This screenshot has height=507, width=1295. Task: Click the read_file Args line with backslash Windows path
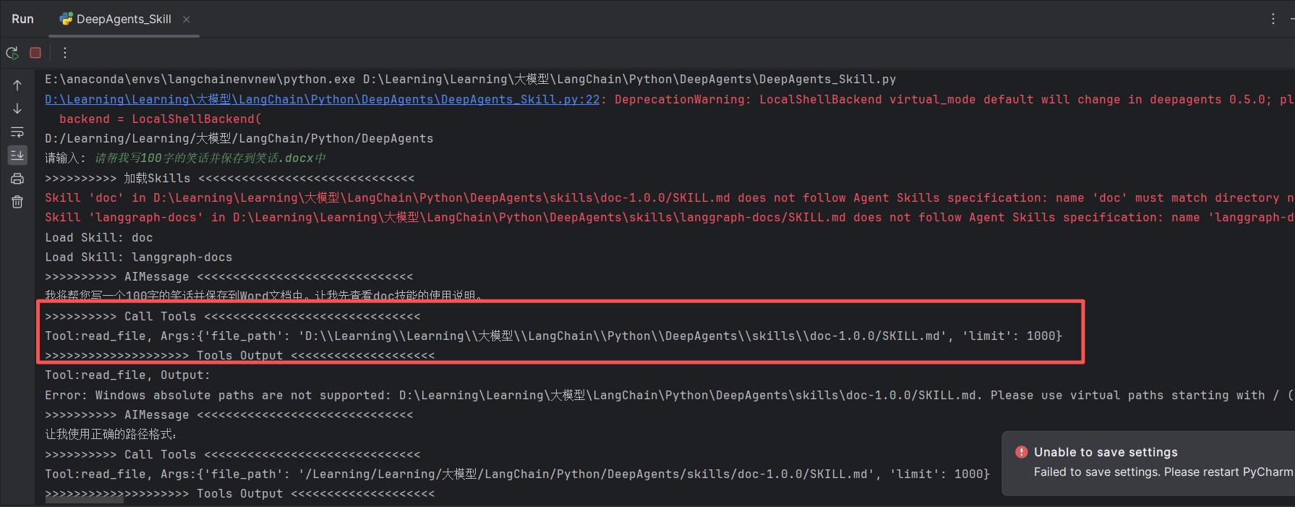[554, 336]
